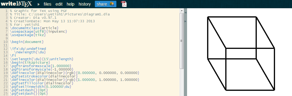
Task: Download the PDF via the PDF icon
Action: [124, 4]
